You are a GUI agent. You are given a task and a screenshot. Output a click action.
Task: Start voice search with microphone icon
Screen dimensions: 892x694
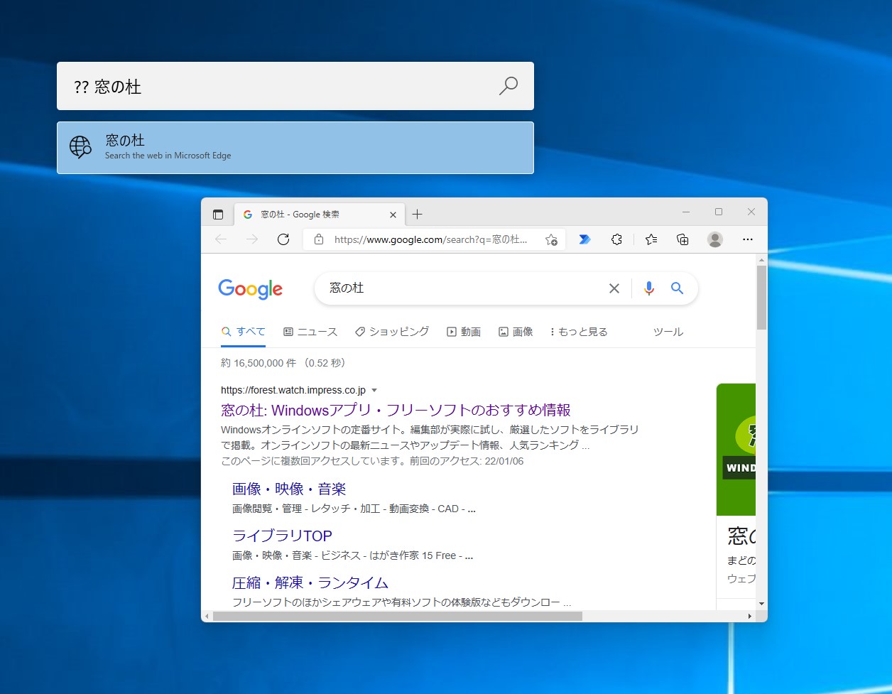pos(648,288)
